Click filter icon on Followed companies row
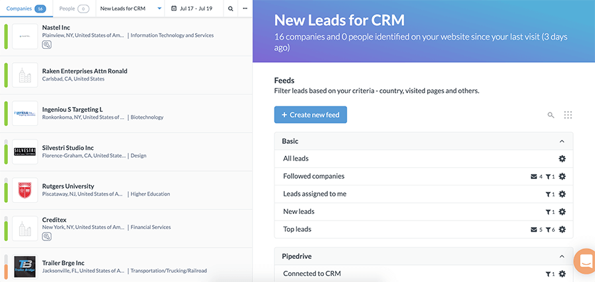Screen dimensions: 595x282 548,176
